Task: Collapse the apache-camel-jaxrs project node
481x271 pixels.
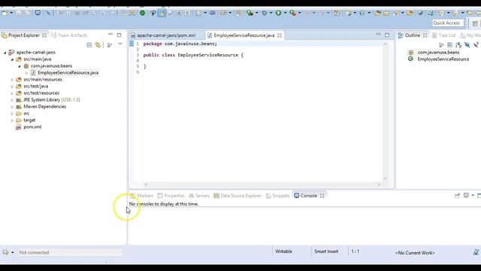Action: click(x=5, y=53)
